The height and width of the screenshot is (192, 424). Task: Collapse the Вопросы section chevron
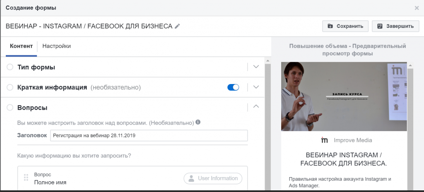[256, 107]
